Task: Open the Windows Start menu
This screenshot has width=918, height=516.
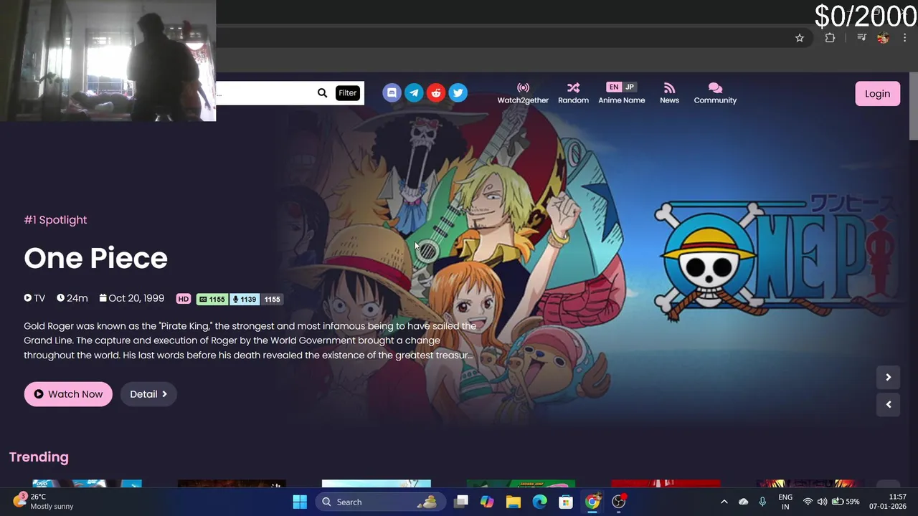Action: [x=300, y=502]
